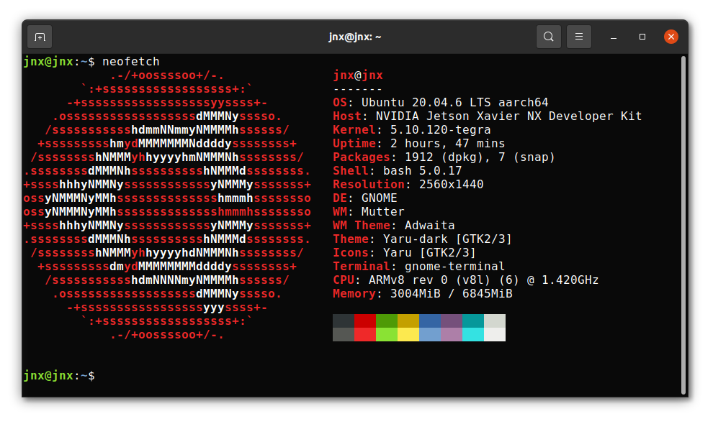
Task: Click the white color block
Action: (495, 335)
